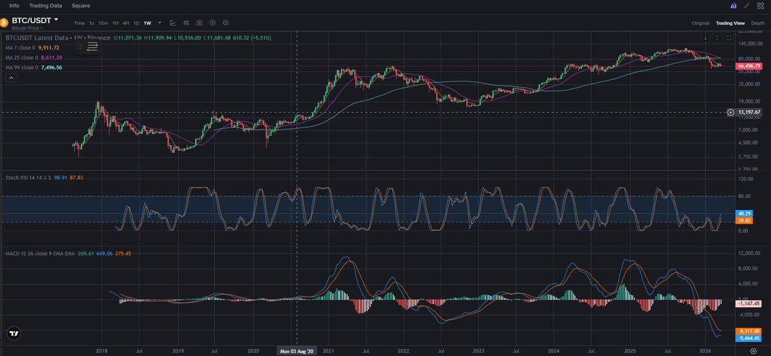Open the four-square layout grid icon

click(x=760, y=6)
